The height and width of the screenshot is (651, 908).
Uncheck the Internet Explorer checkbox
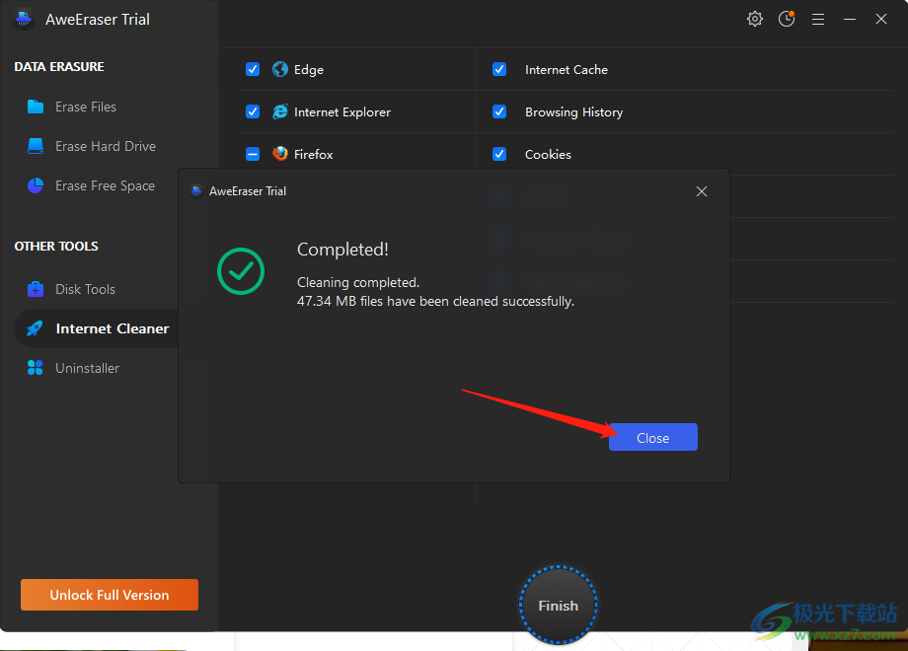click(253, 111)
